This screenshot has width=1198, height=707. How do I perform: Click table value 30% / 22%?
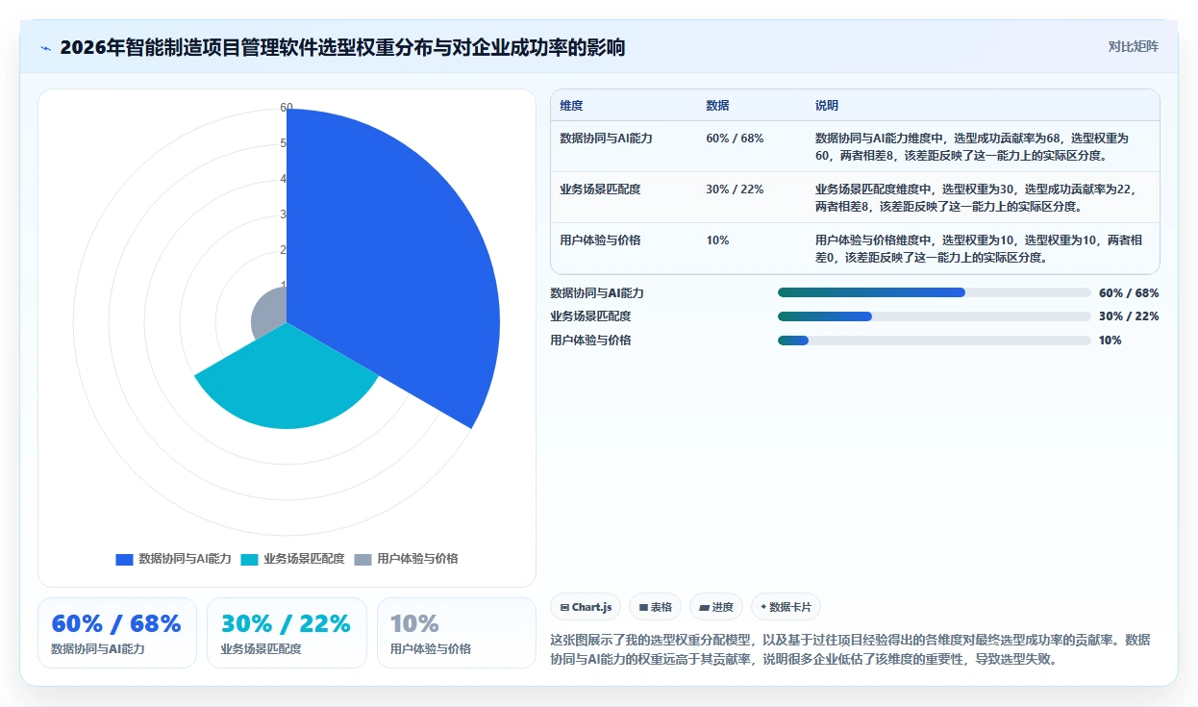(x=735, y=189)
